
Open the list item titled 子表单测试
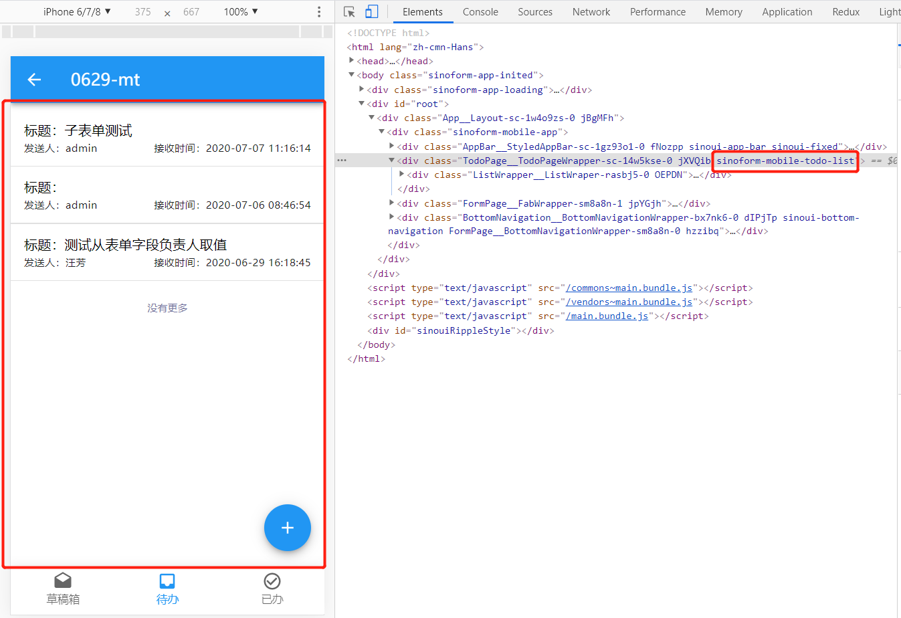click(x=167, y=138)
